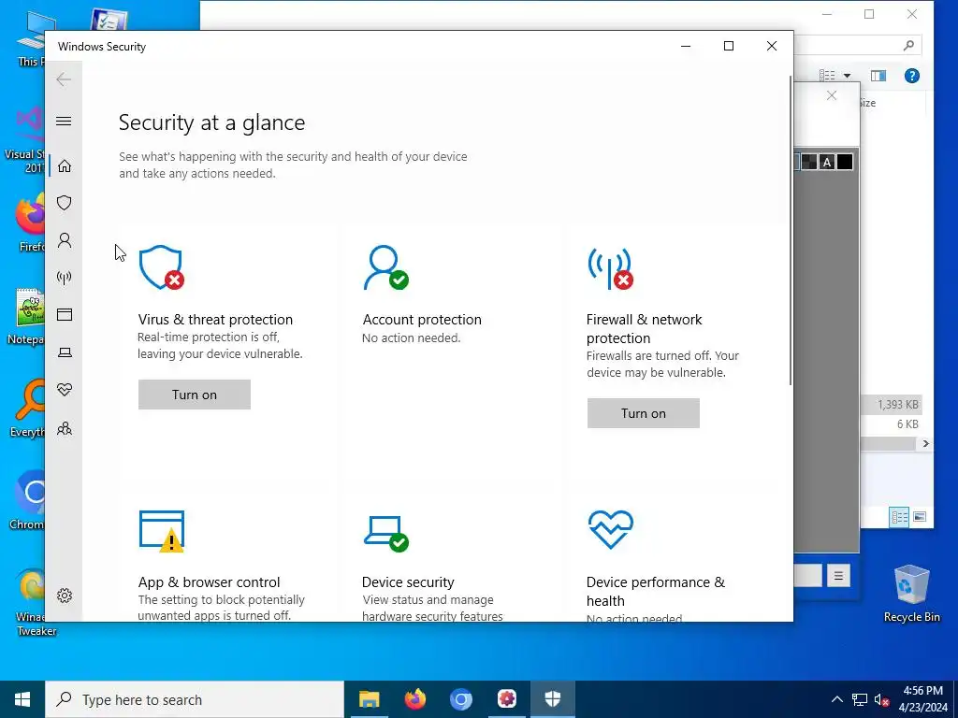Turn on Virus & threat protection
Image resolution: width=958 pixels, height=718 pixels.
pos(195,395)
